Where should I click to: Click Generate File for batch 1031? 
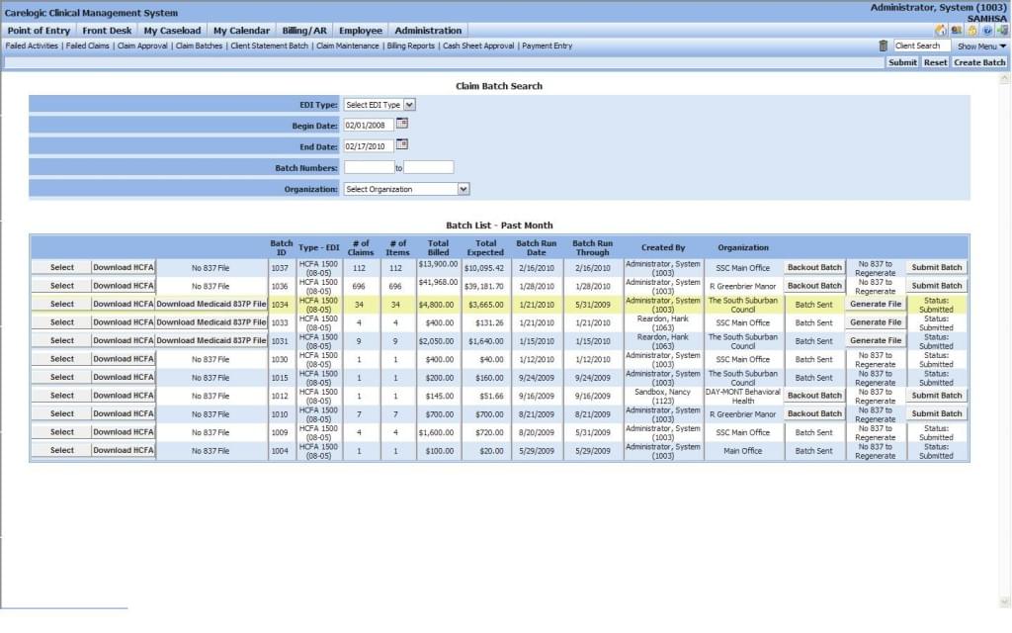click(x=876, y=340)
